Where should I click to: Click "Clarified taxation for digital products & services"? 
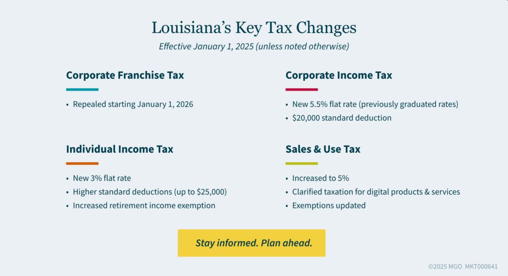point(376,191)
